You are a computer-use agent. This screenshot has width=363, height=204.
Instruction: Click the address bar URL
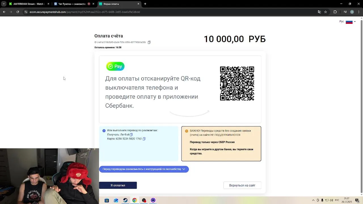(x=85, y=12)
